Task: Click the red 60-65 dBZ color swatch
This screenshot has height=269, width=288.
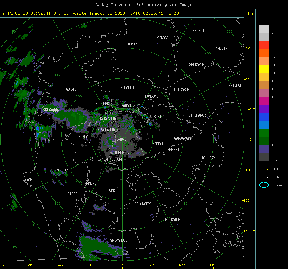Action: (x=264, y=45)
